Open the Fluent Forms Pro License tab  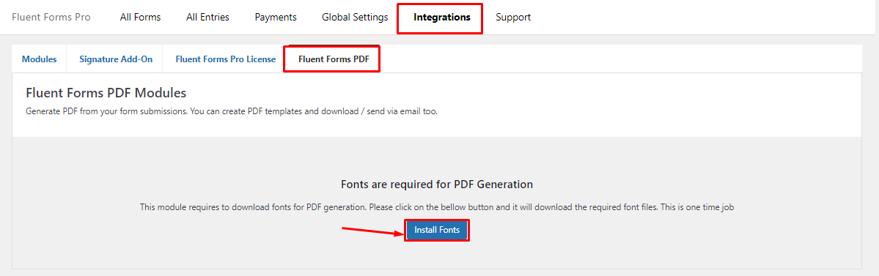point(225,59)
